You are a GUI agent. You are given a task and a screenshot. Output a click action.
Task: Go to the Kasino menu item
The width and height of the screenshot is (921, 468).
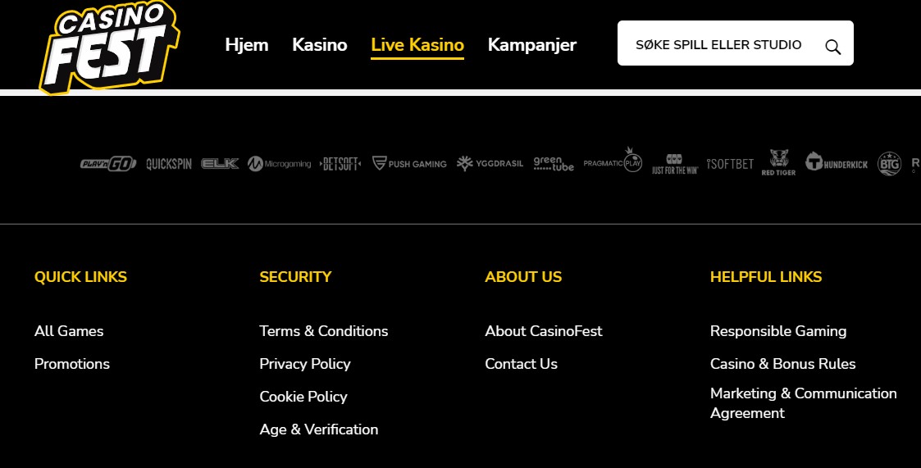(x=320, y=45)
